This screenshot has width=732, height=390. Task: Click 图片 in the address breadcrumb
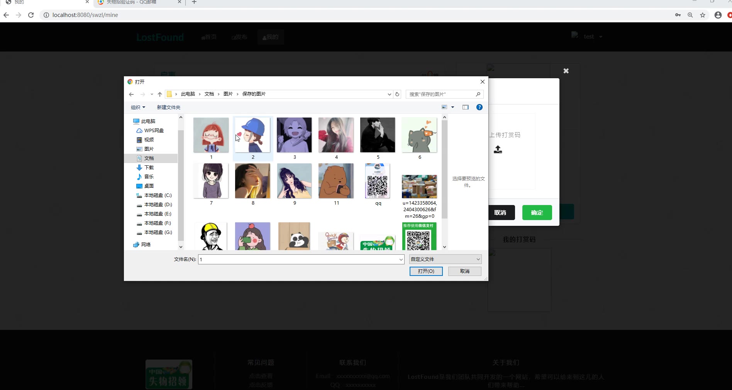pyautogui.click(x=228, y=94)
